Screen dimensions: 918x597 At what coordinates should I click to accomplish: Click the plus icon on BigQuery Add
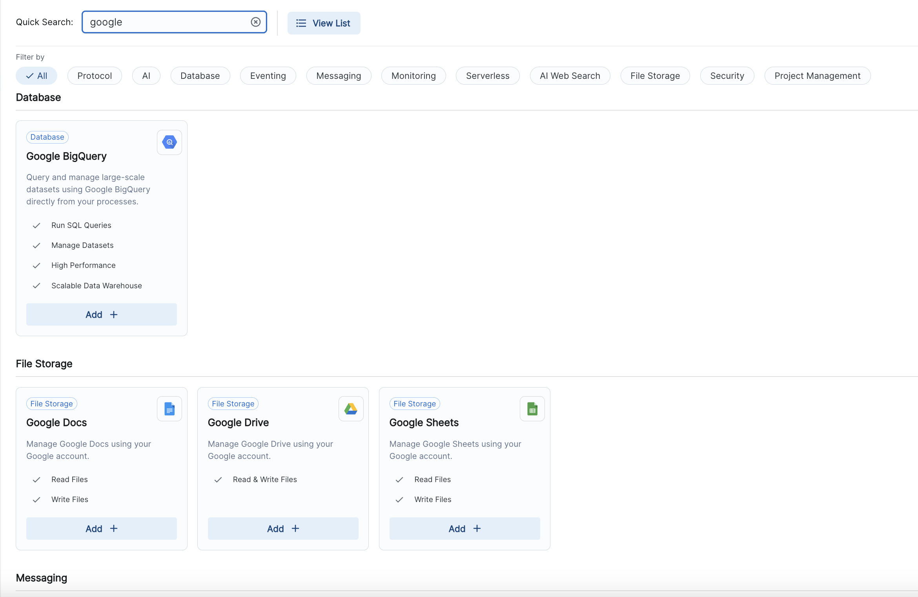click(x=114, y=315)
